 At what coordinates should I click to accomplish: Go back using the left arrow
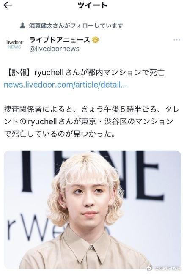[8, 5]
